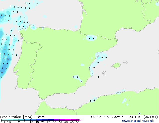The height and width of the screenshot is (123, 159).
Task: Click the '35' legend scale label
Action: click(60, 122)
